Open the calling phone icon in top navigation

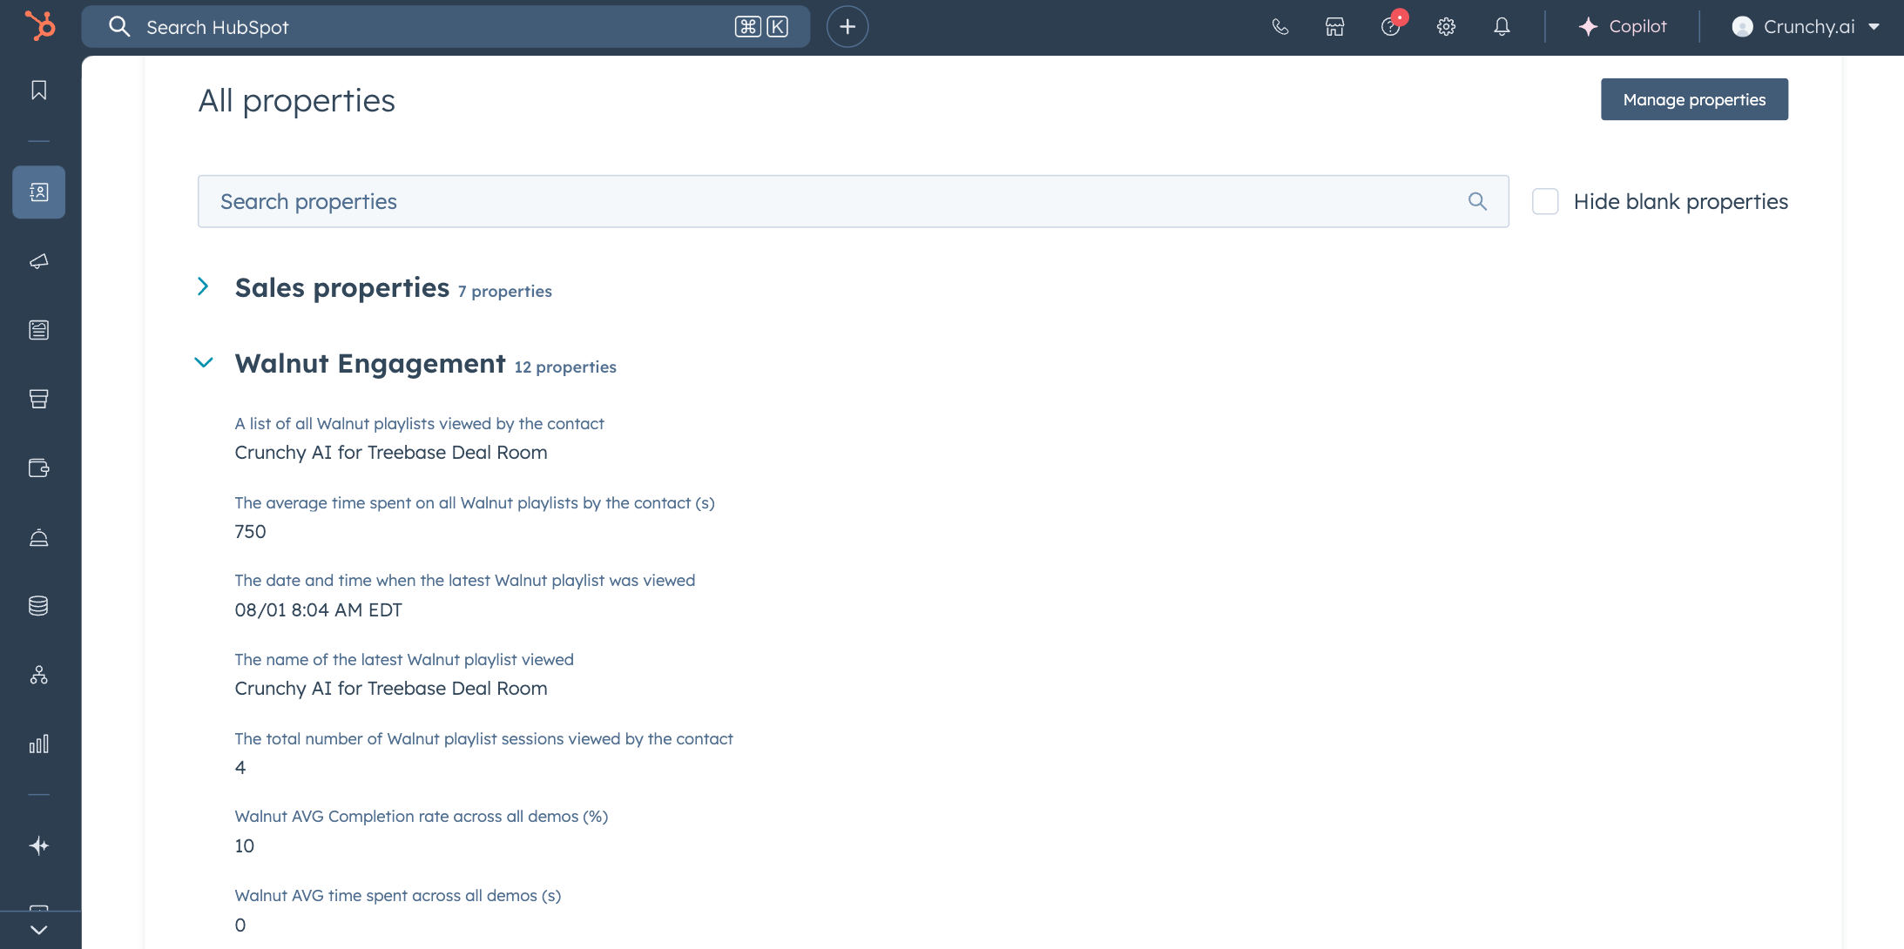(1279, 26)
